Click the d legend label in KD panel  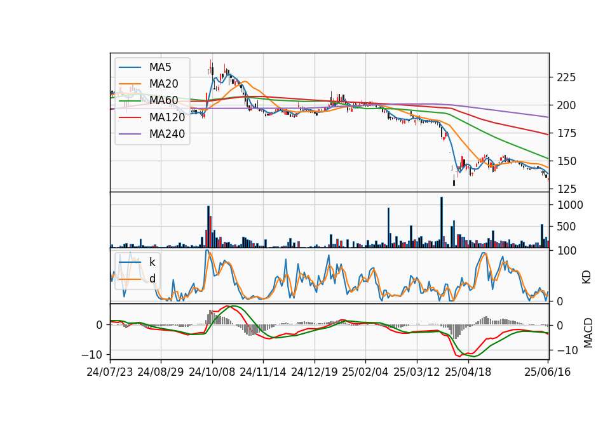click(152, 279)
